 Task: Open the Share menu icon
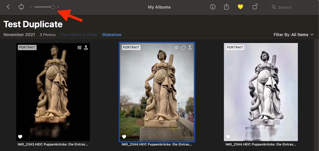(226, 7)
